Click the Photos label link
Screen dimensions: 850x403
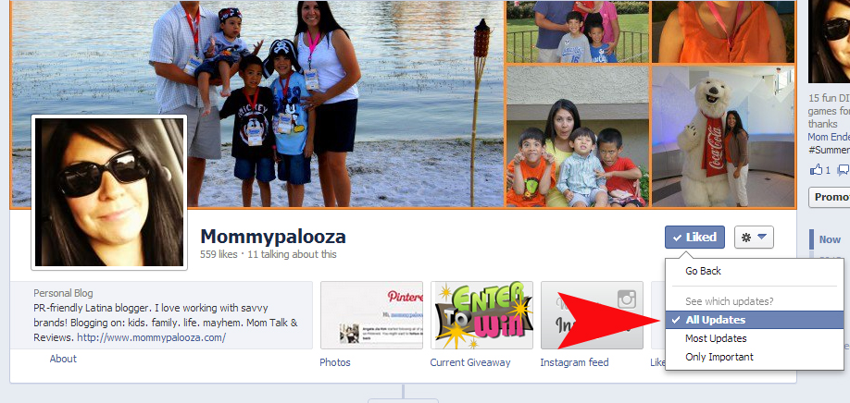click(x=335, y=362)
